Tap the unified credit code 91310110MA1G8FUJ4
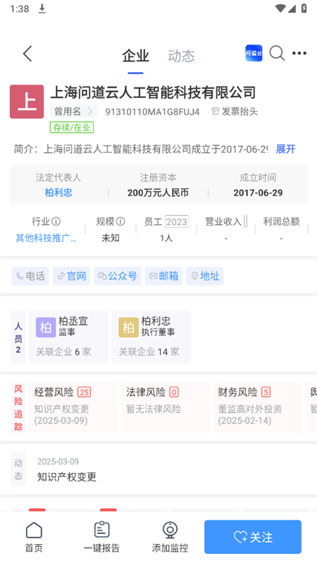Viewport: 317px width, 563px height. [152, 112]
